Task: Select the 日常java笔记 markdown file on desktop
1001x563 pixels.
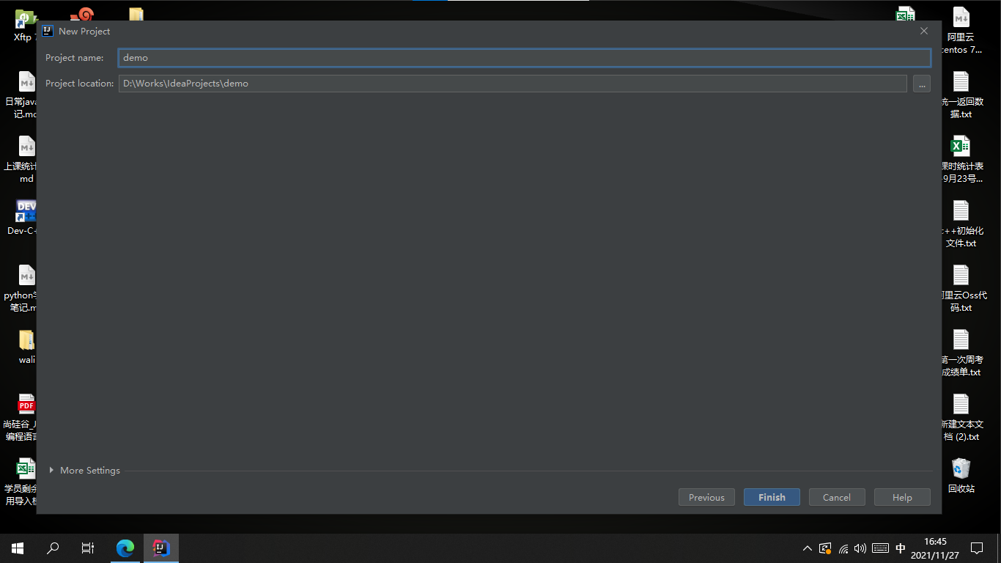Action: pos(22,95)
